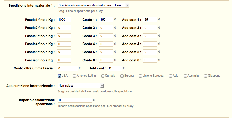232x118 pixels.
Task: Click the Costo oltre ultima fascia field
Action: pos(67,68)
